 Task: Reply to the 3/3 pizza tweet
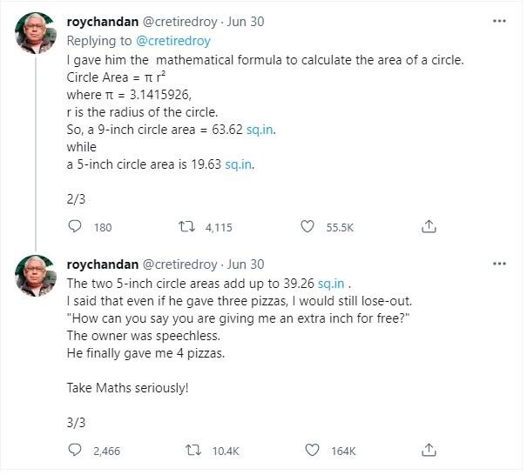75,451
